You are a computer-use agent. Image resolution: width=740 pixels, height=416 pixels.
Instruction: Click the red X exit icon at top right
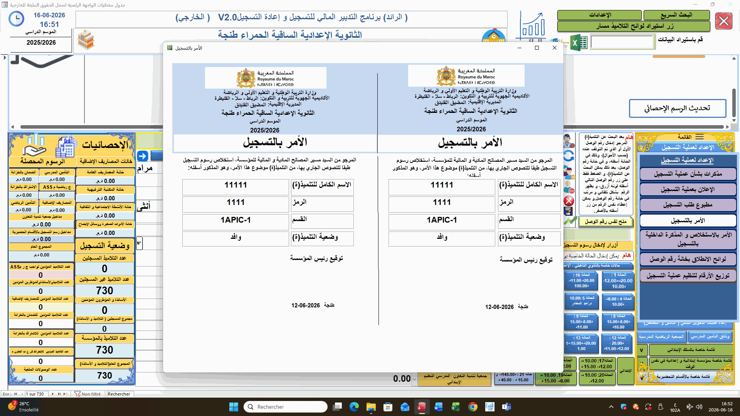[723, 21]
